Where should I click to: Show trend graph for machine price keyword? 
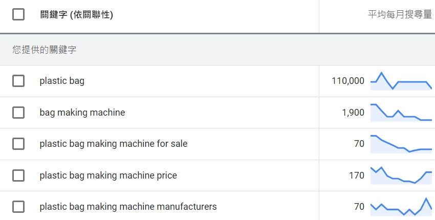tap(401, 175)
